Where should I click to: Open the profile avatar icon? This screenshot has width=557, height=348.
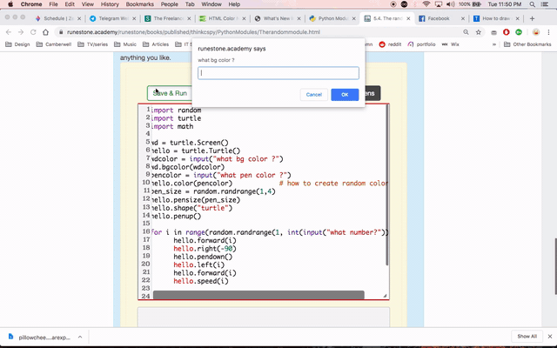coord(536,32)
